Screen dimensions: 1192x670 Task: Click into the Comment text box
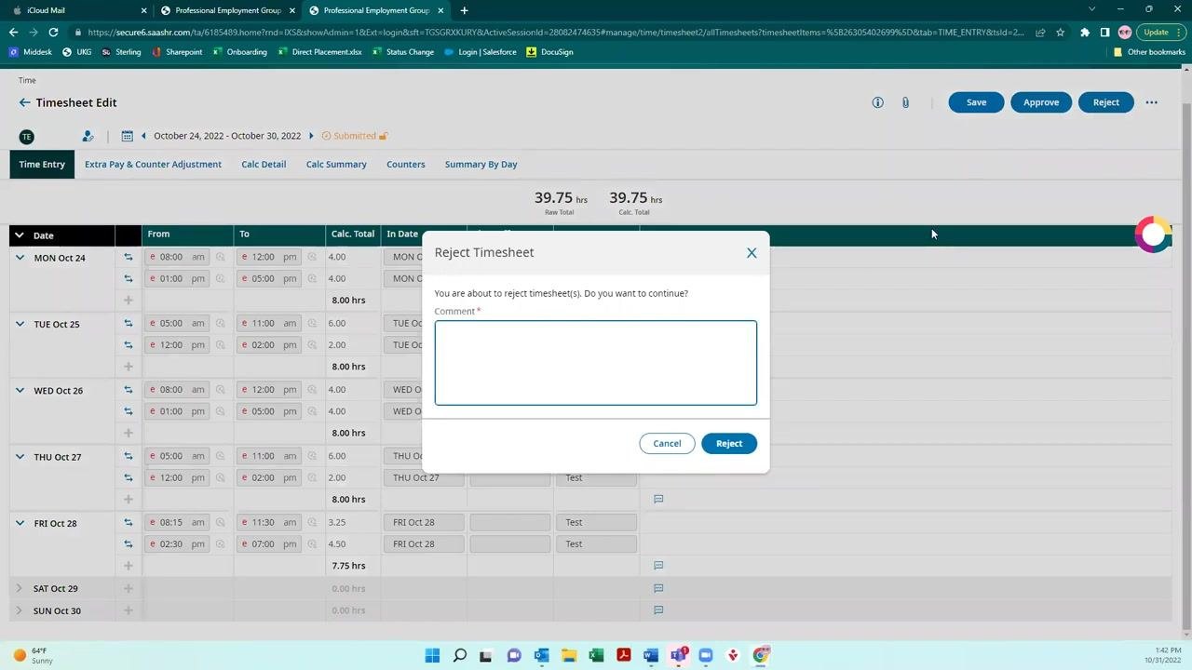[x=596, y=363]
